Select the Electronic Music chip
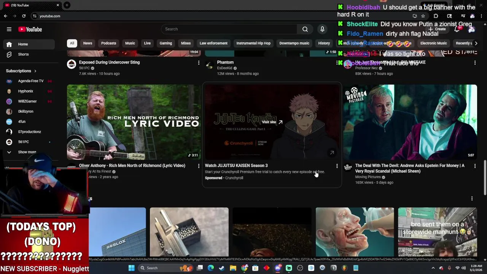The width and height of the screenshot is (487, 274). [433, 43]
